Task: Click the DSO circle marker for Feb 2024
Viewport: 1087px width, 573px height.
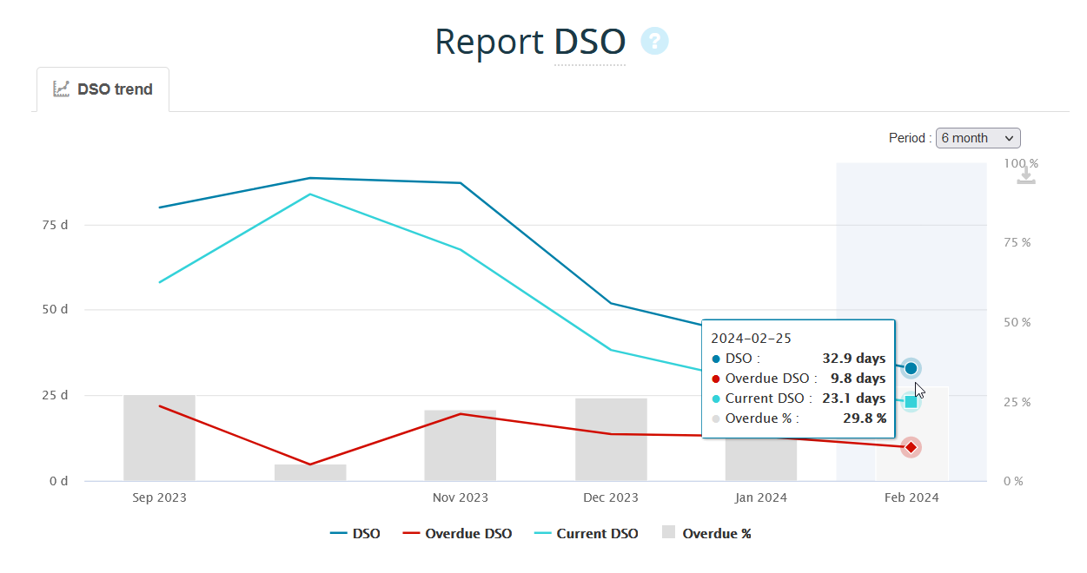Action: pyautogui.click(x=911, y=368)
